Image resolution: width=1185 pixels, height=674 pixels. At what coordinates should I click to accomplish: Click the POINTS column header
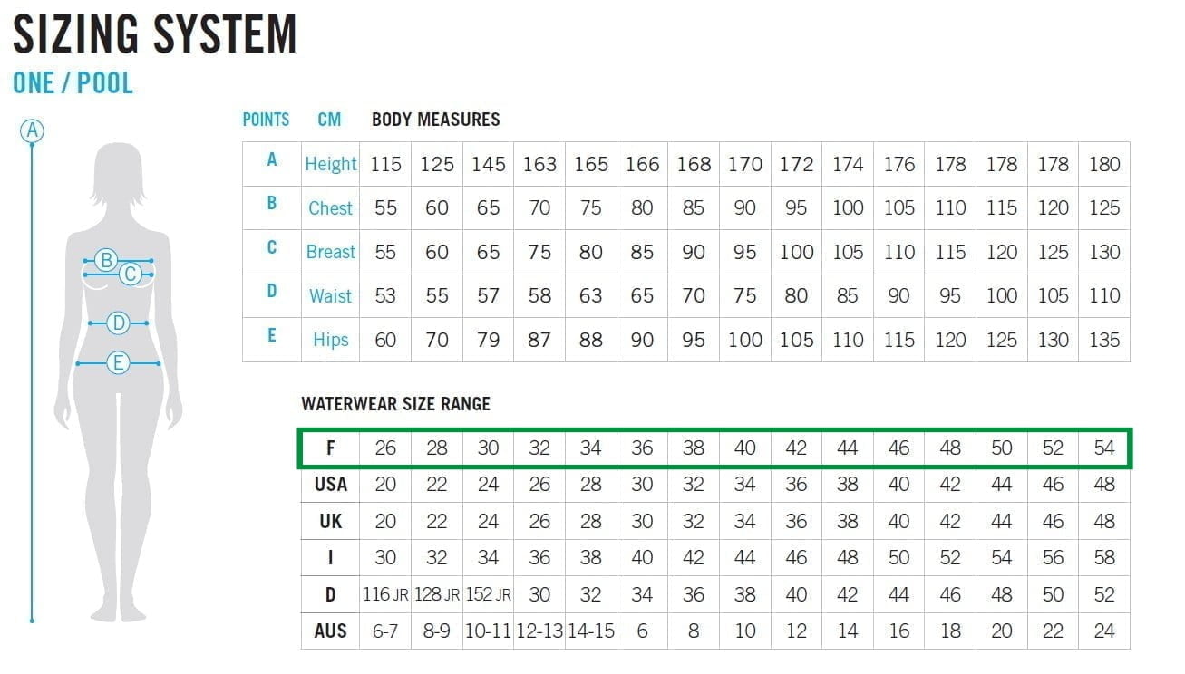[266, 120]
